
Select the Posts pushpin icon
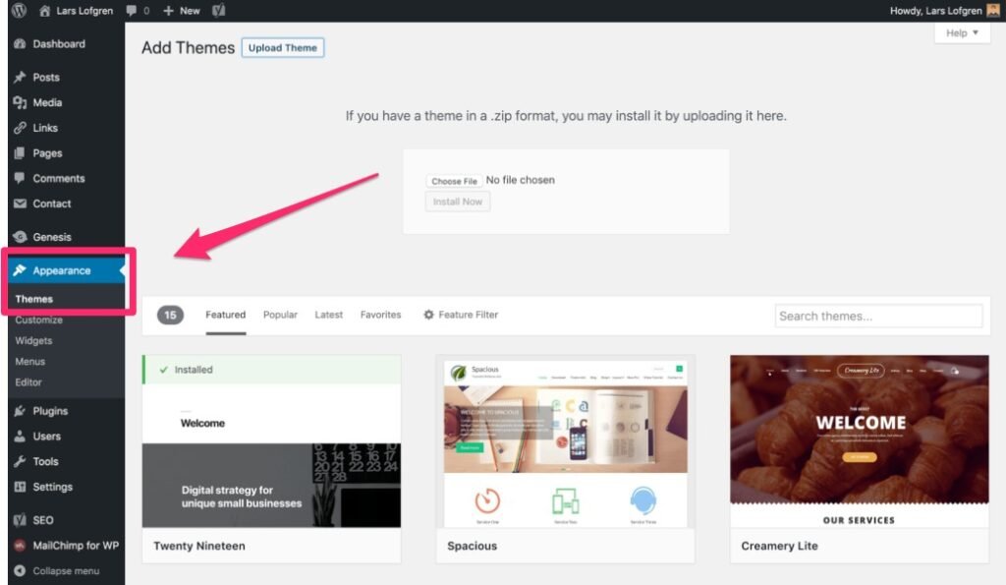pos(20,78)
